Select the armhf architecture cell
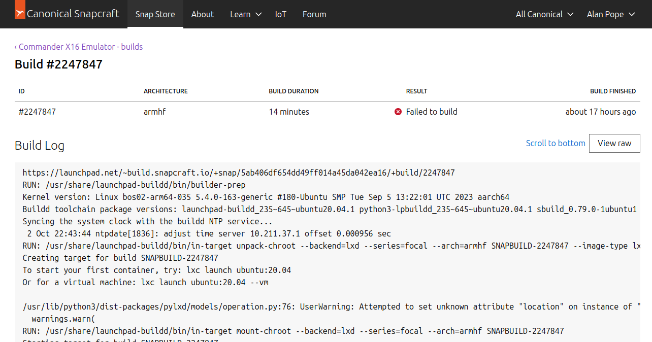The width and height of the screenshot is (652, 342). (154, 112)
